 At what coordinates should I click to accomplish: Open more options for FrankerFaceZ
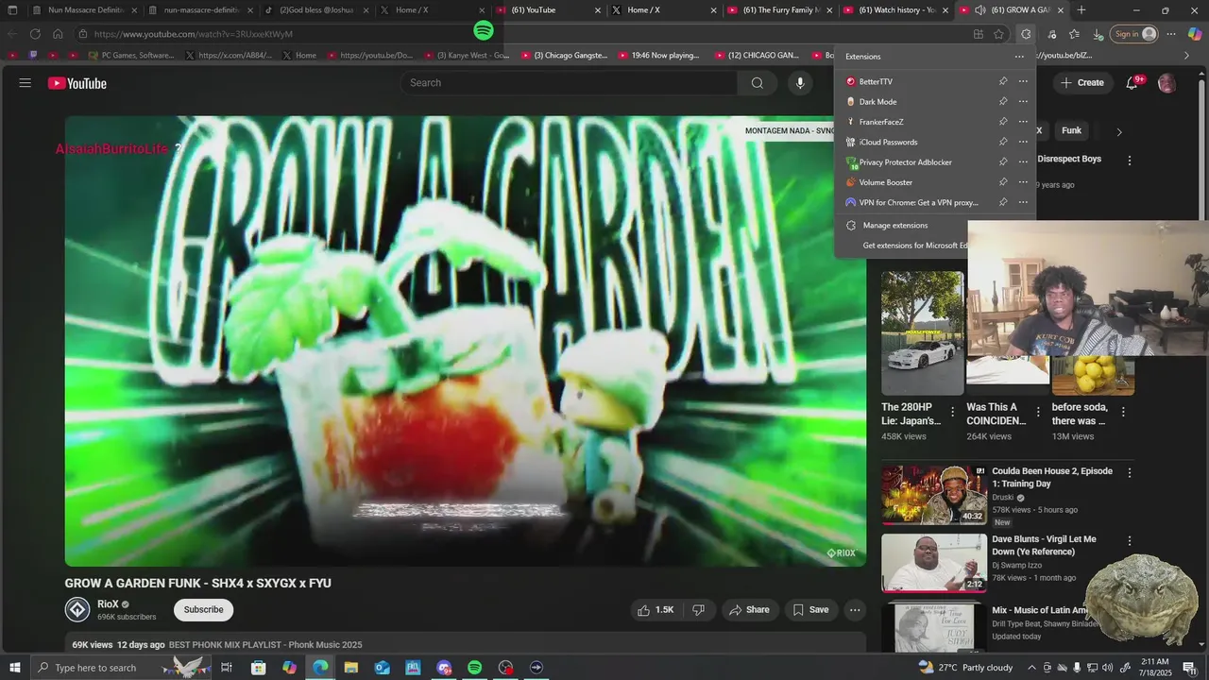pyautogui.click(x=1023, y=122)
